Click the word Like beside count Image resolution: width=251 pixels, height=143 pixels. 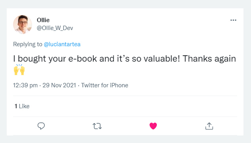[24, 106]
